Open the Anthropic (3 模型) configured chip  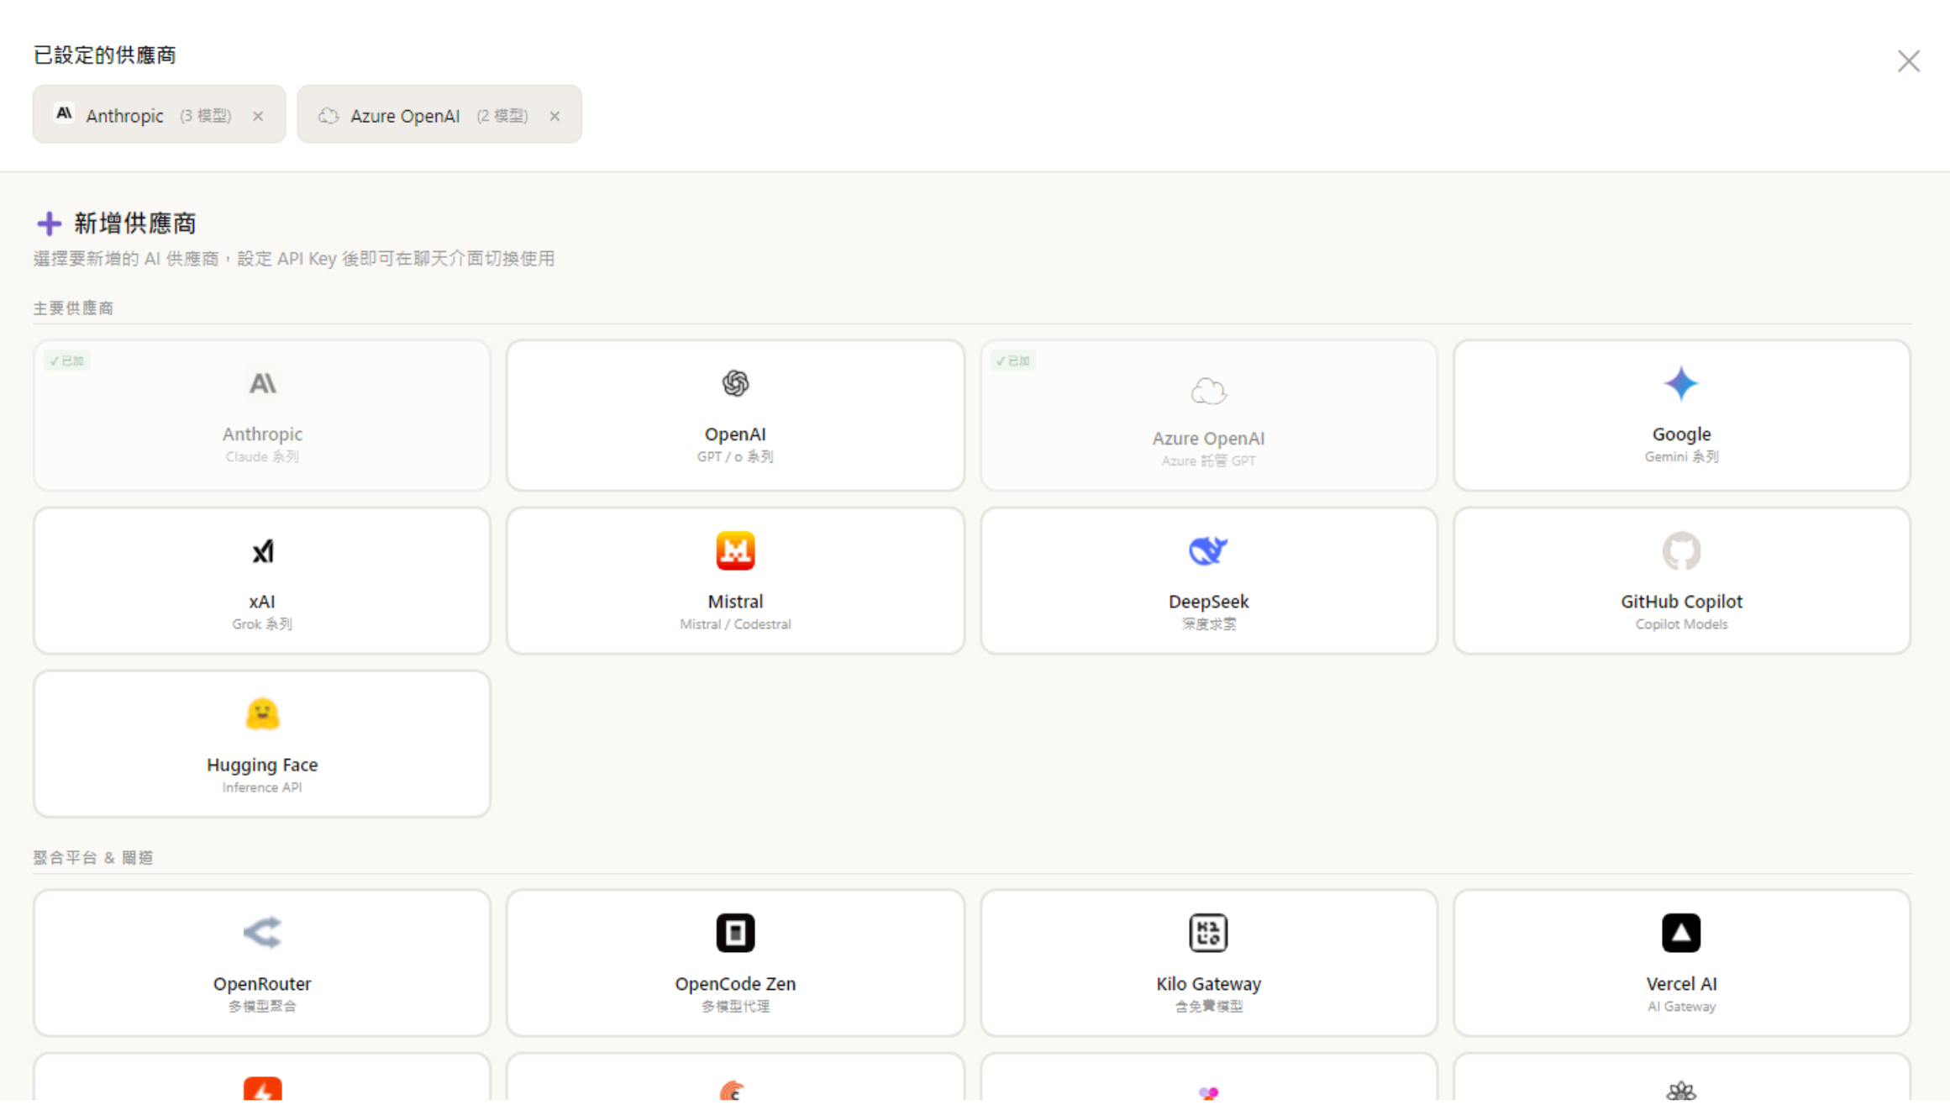pos(159,114)
